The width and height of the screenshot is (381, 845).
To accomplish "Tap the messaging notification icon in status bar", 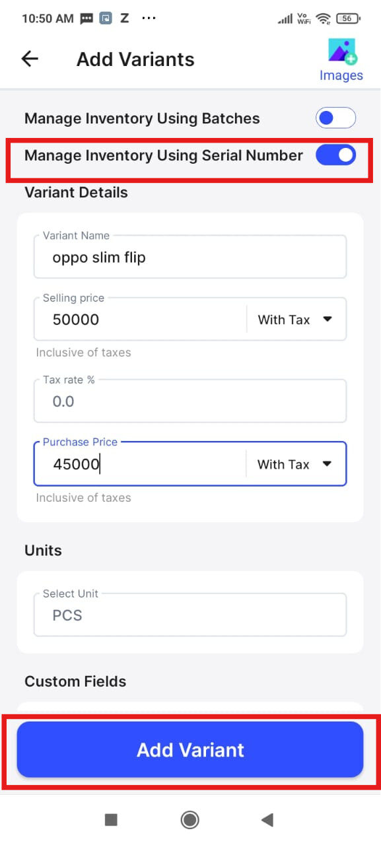I will [x=87, y=18].
